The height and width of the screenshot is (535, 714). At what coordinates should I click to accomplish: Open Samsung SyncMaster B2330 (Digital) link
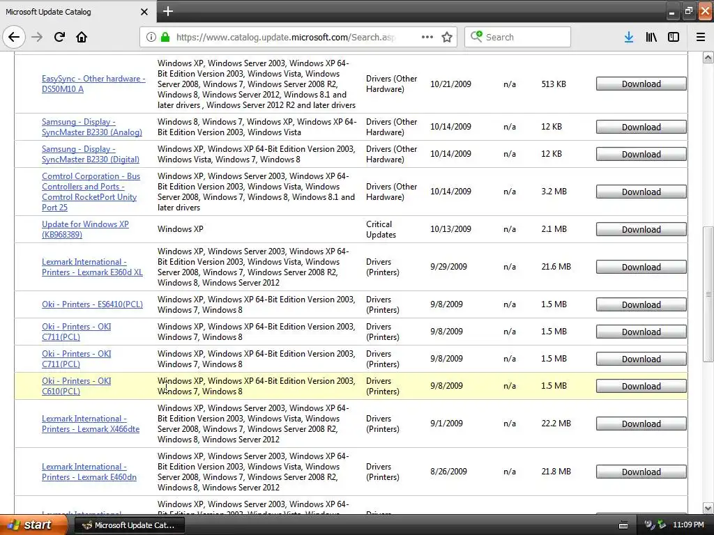(x=91, y=154)
